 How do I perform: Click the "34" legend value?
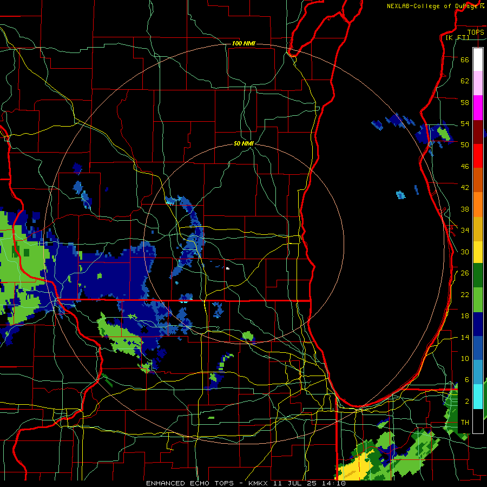(x=465, y=231)
